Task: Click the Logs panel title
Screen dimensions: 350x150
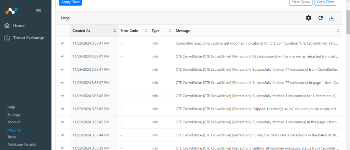Action: pyautogui.click(x=65, y=18)
